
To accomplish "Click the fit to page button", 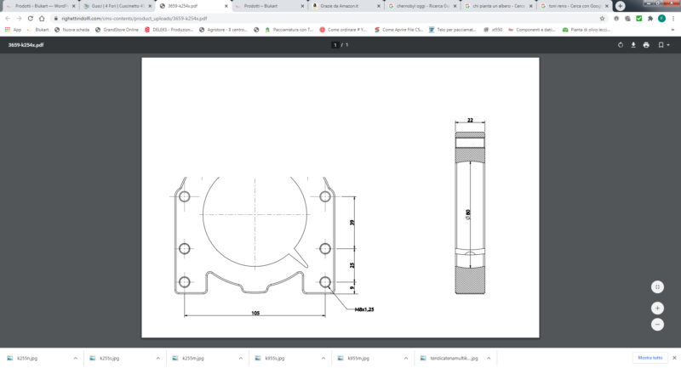I will pyautogui.click(x=657, y=287).
